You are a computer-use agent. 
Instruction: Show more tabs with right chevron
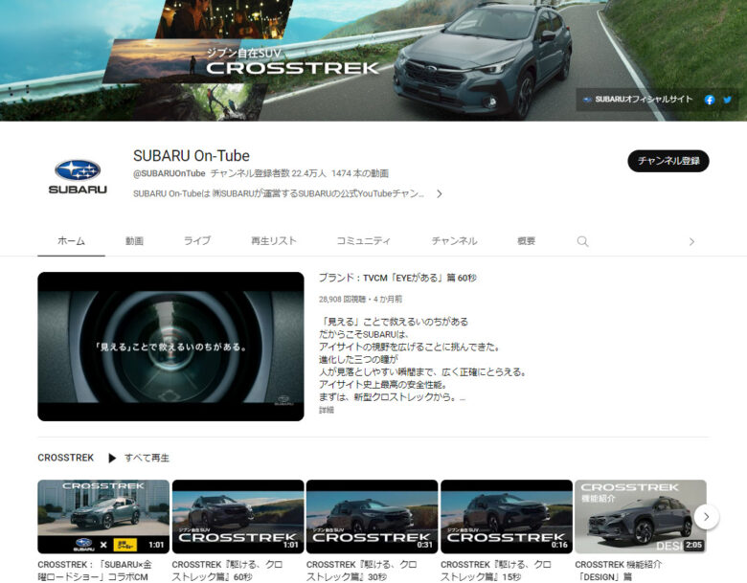click(x=691, y=241)
